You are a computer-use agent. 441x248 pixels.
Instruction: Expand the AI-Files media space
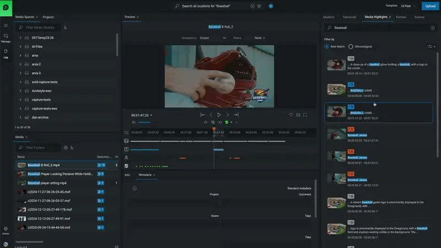point(20,47)
